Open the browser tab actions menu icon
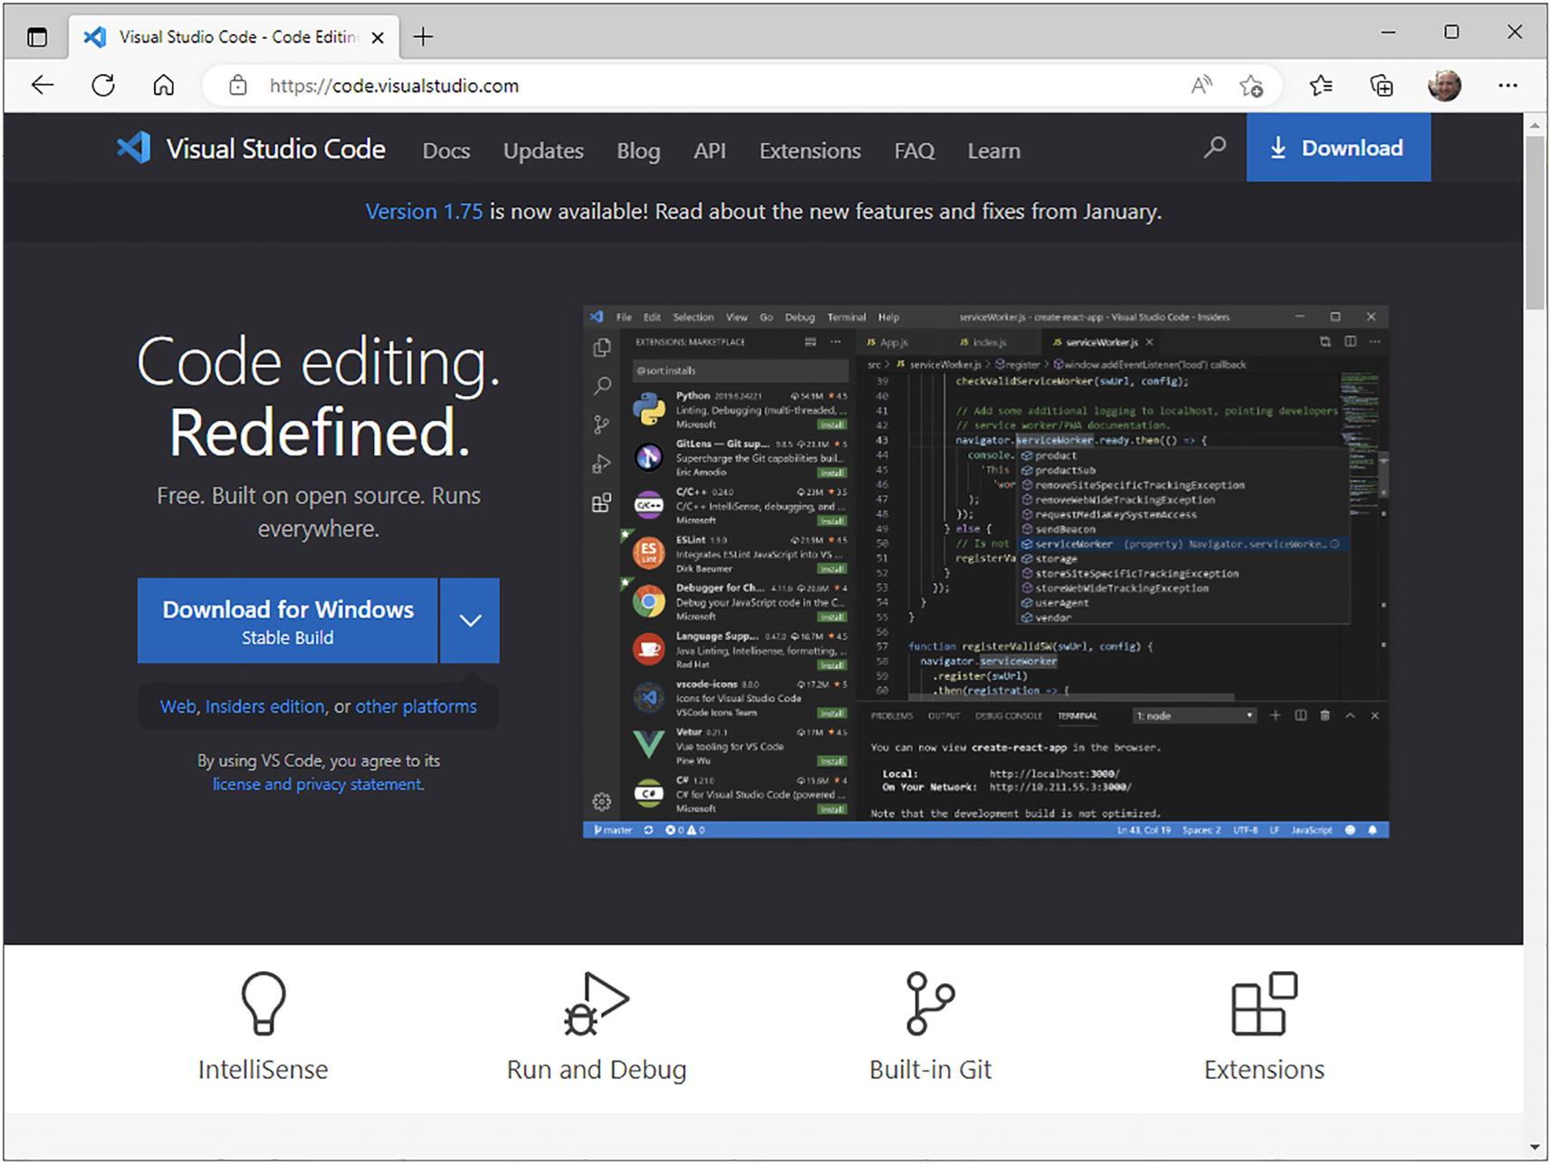The height and width of the screenshot is (1164, 1551). [x=37, y=37]
